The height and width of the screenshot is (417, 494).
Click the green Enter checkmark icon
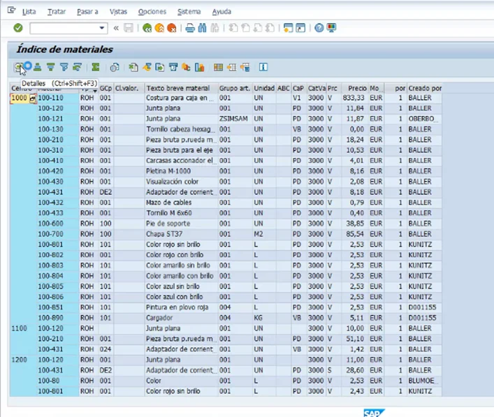(x=18, y=28)
